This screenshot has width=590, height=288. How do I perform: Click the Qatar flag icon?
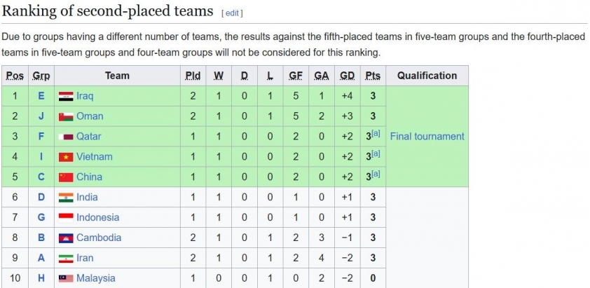click(x=66, y=137)
